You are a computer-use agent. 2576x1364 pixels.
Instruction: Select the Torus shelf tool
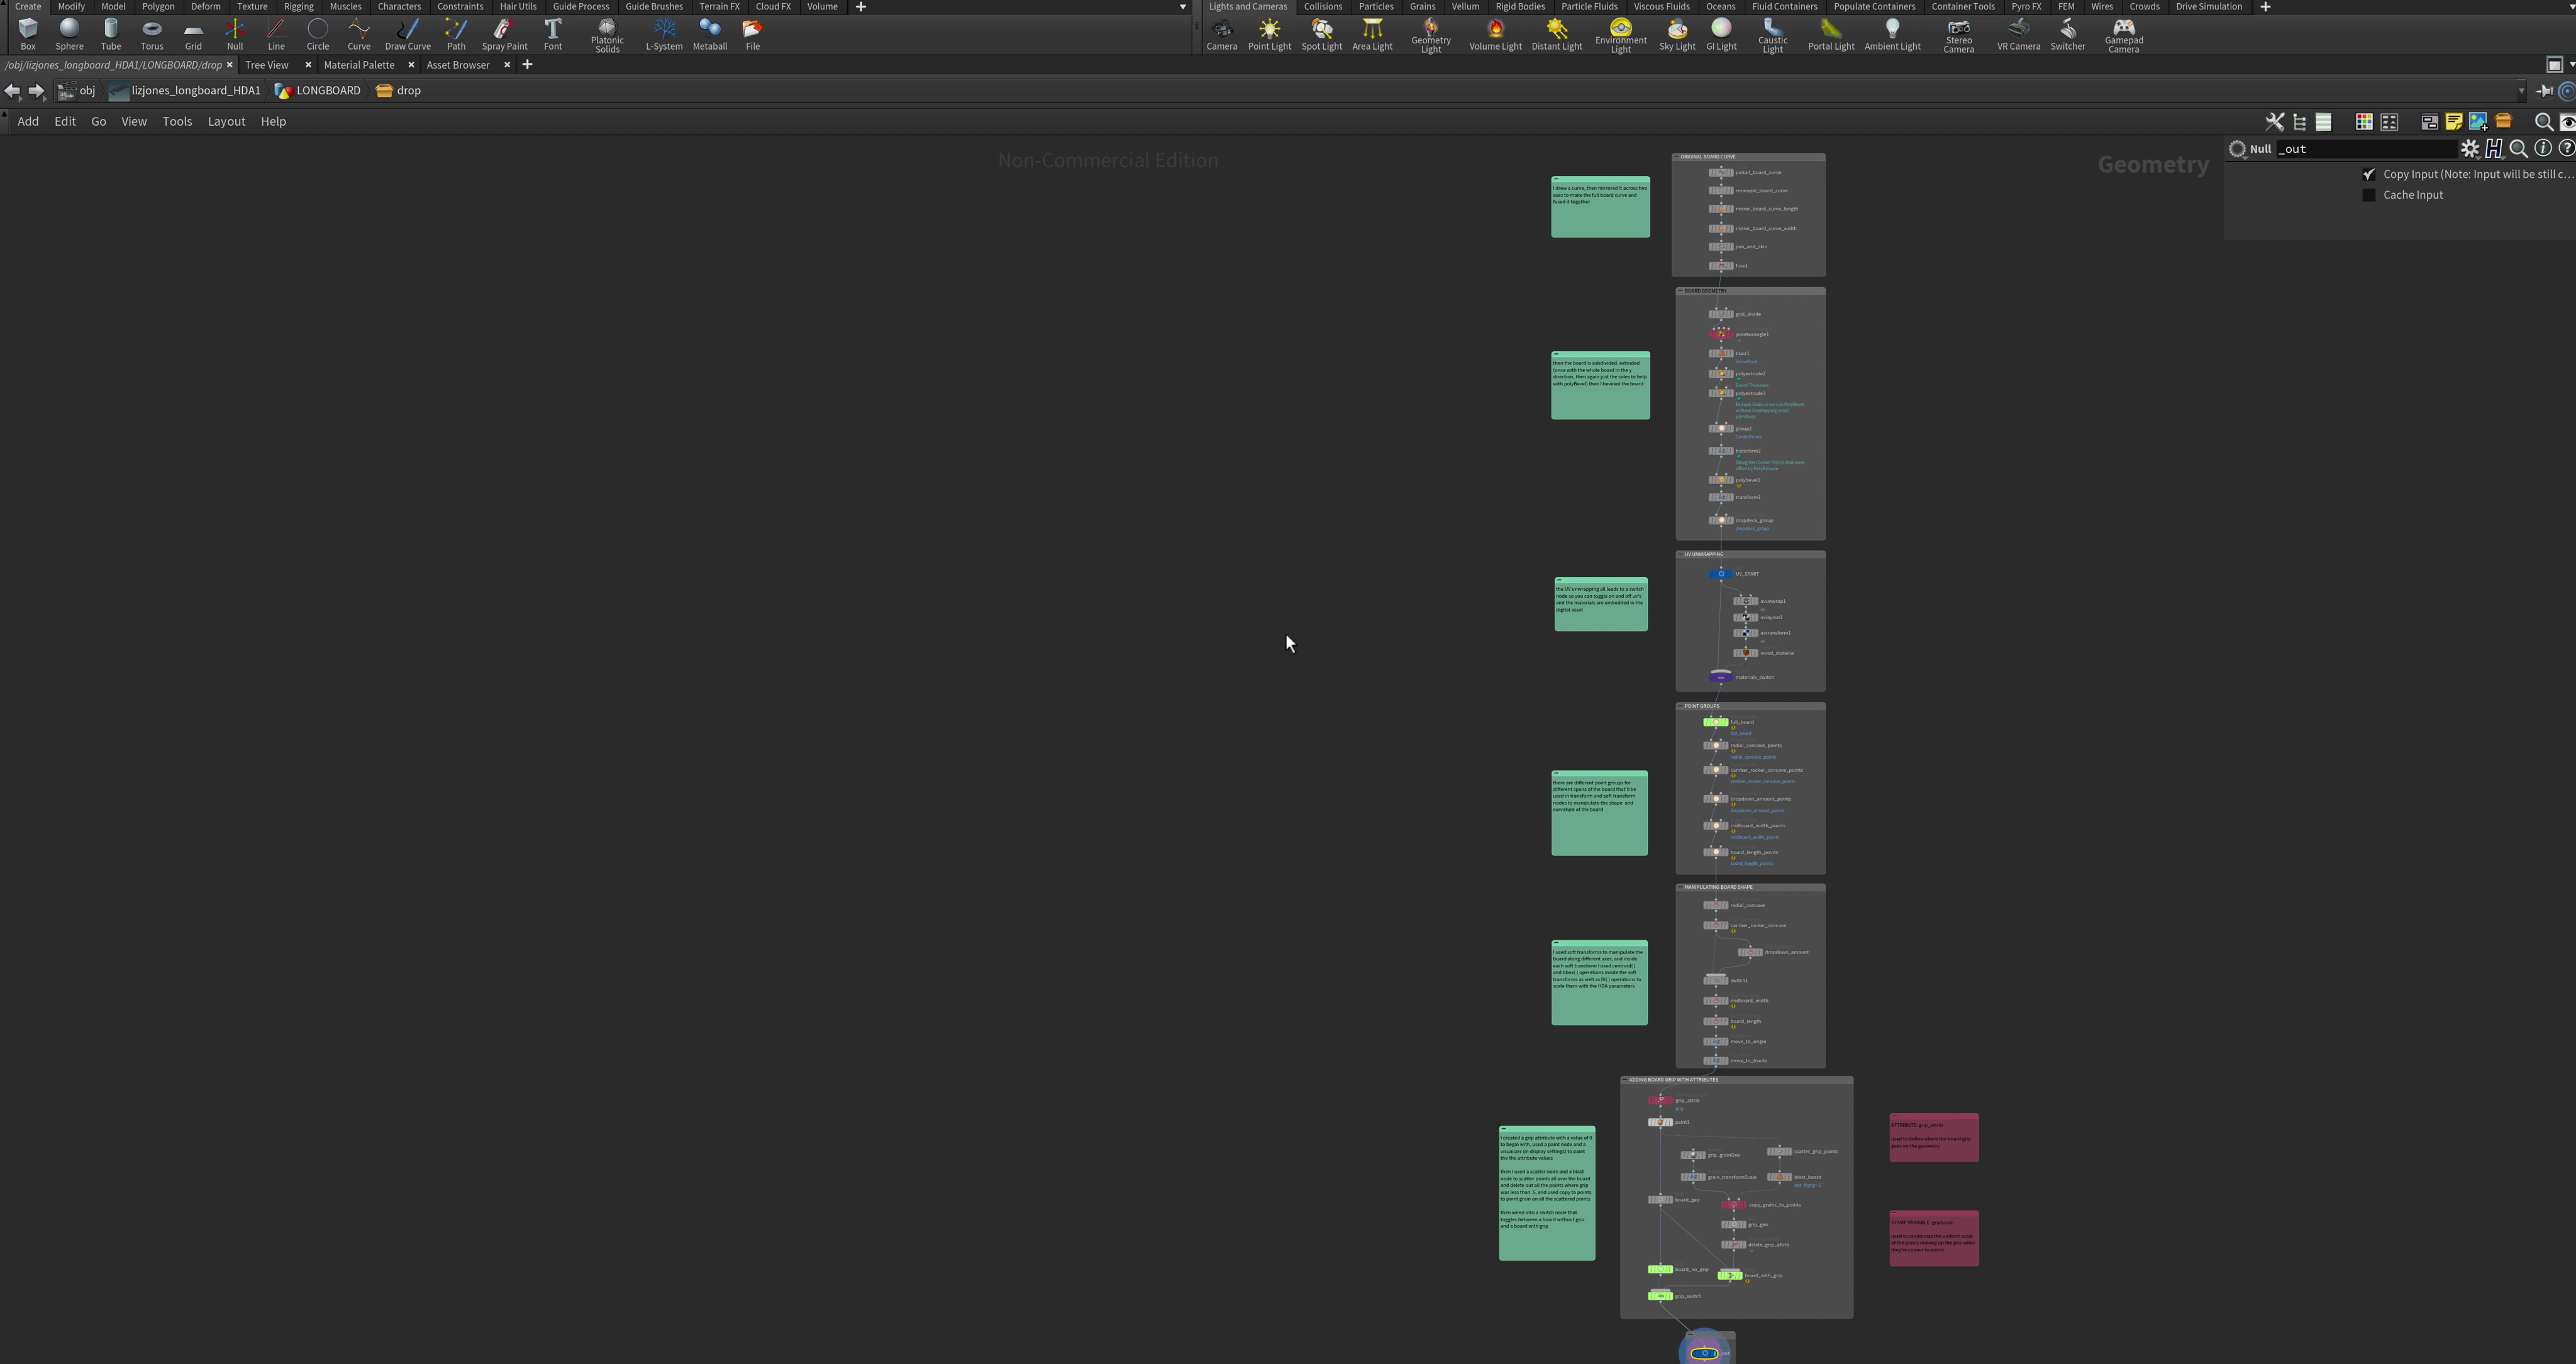[152, 34]
